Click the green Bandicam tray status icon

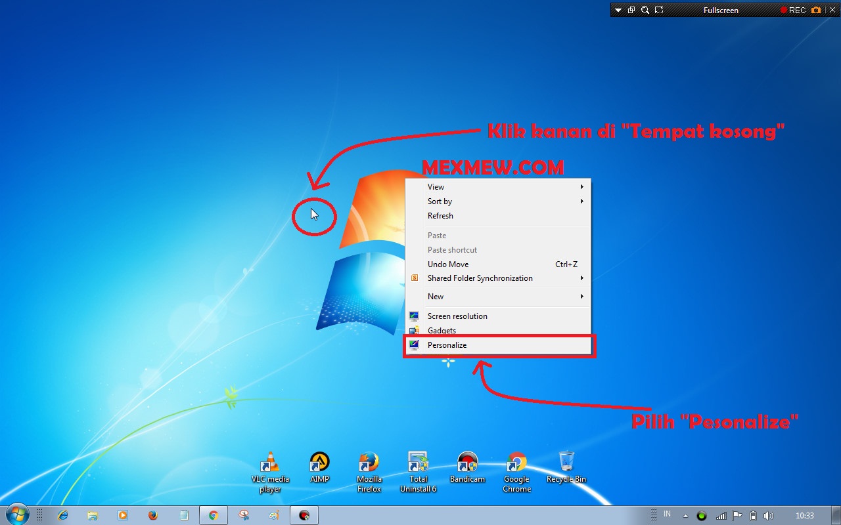click(x=702, y=516)
